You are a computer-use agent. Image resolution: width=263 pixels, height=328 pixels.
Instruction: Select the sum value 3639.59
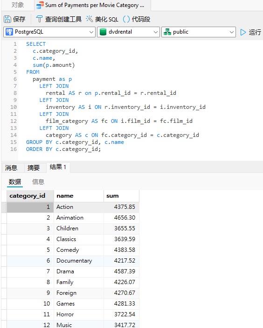pyautogui.click(x=121, y=239)
